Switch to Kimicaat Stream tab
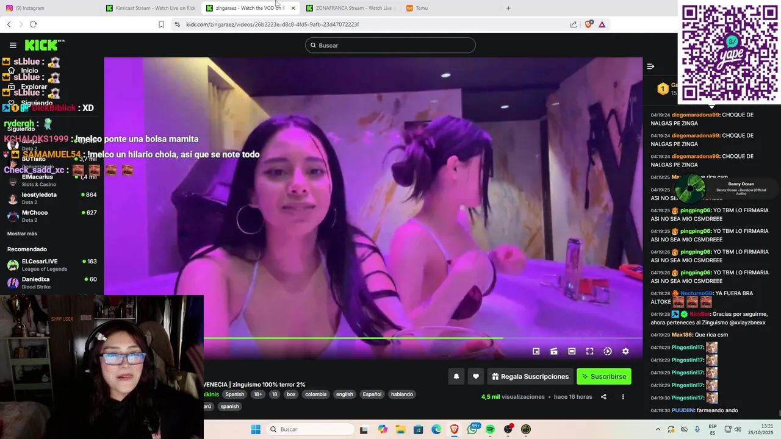 151,8
